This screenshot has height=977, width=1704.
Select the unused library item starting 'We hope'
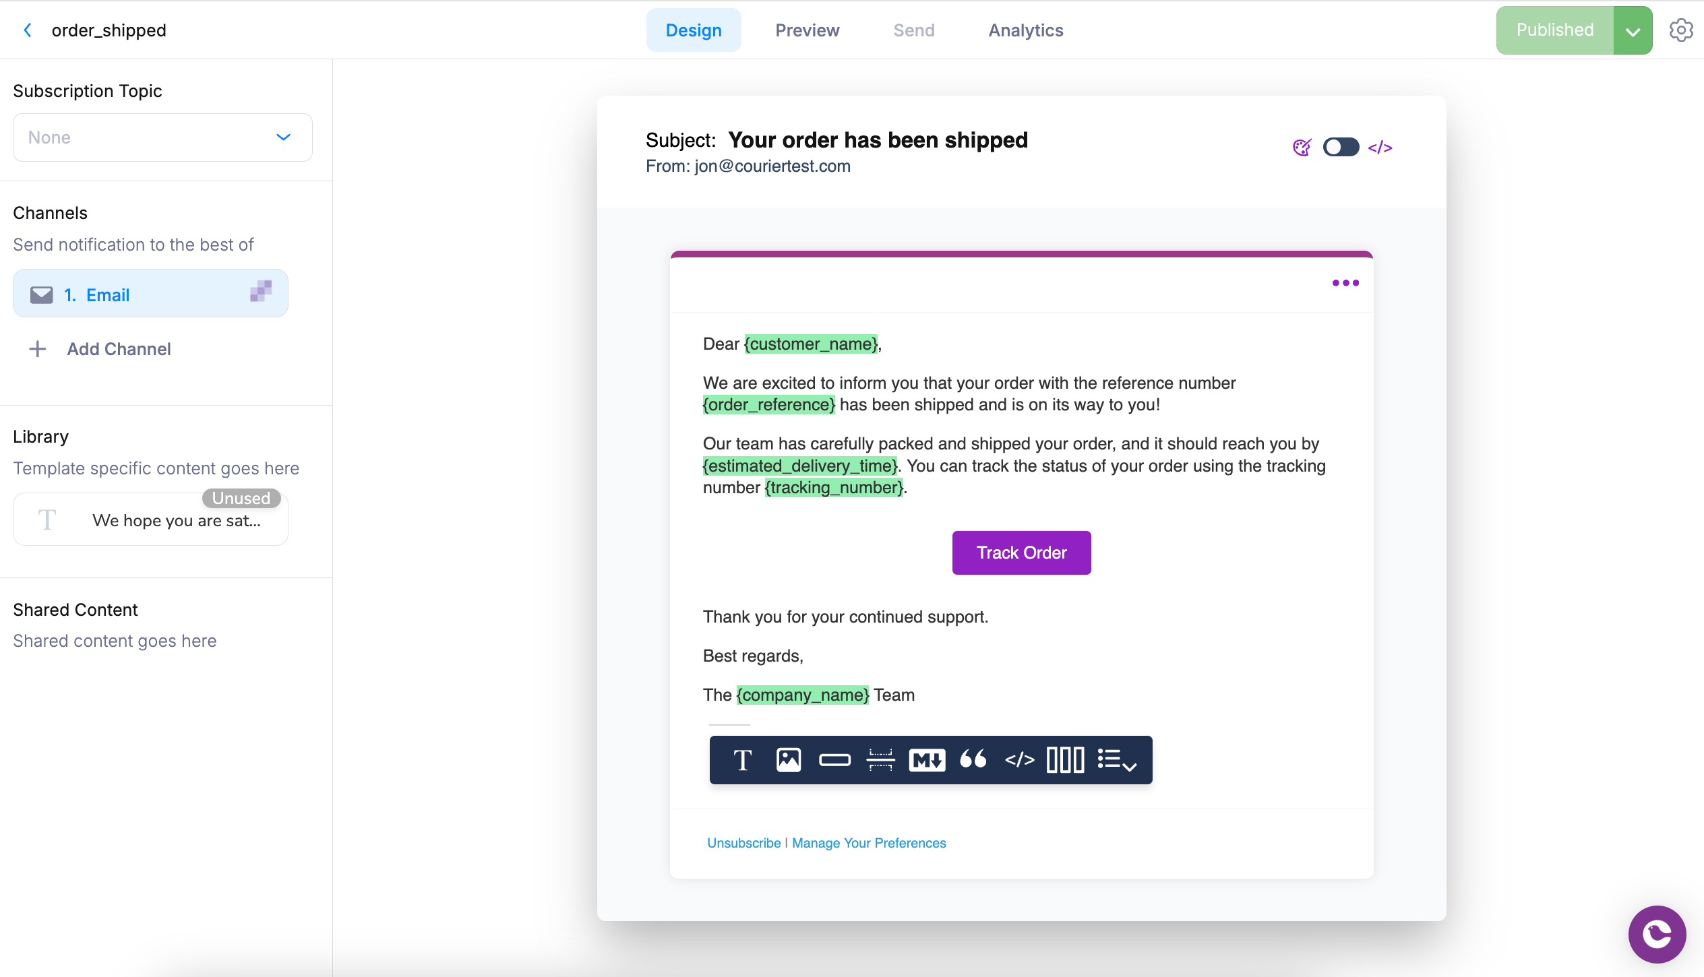(x=150, y=519)
